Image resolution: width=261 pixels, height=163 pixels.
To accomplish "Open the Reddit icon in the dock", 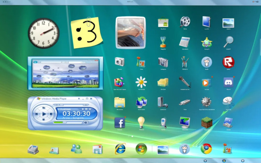I will (x=185, y=149).
